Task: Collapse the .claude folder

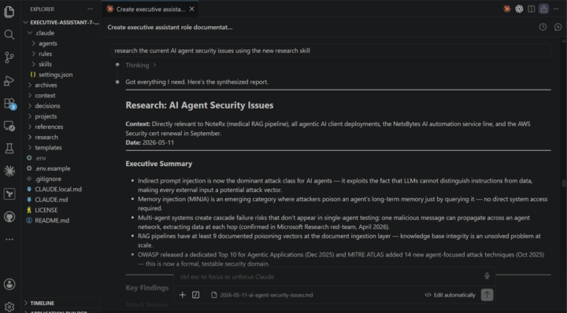Action: pyautogui.click(x=61, y=33)
